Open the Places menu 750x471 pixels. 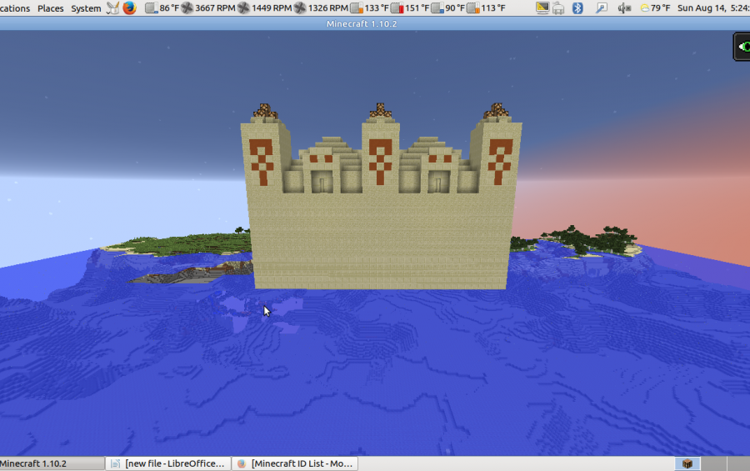click(x=50, y=8)
